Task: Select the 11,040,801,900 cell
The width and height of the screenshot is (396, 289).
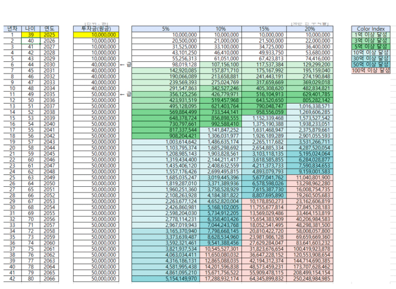Action: point(310,177)
